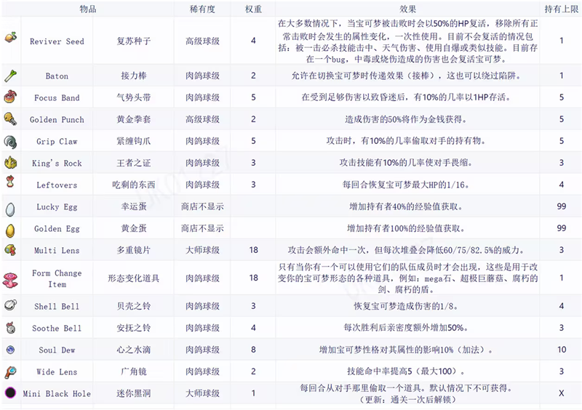
Task: Click the Wide Lens effect text 技能命中率提高5
Action: click(x=379, y=371)
